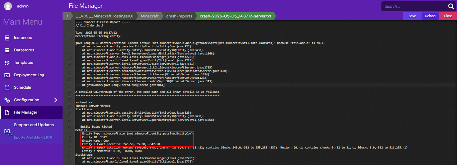Click the Search input field

coord(414,6)
